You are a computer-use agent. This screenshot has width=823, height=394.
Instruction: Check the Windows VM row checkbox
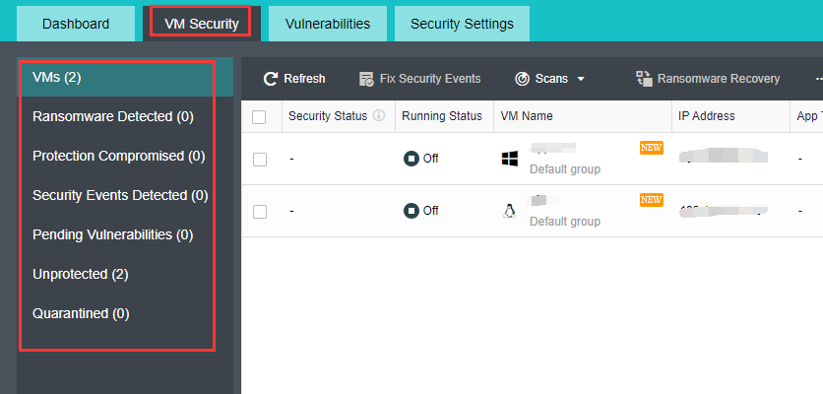[260, 160]
